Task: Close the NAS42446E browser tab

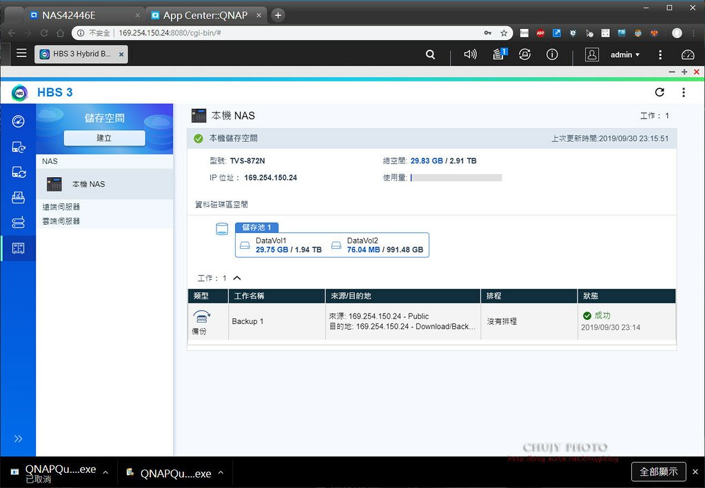Action: coord(138,15)
